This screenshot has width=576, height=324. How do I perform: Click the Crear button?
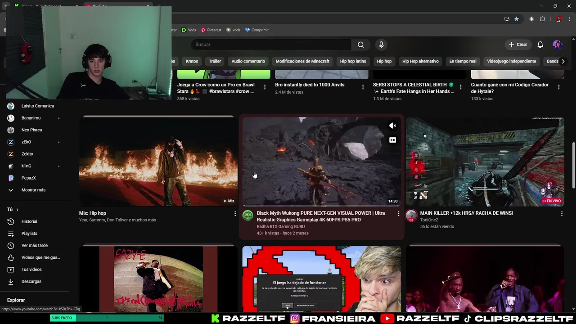[x=517, y=45]
